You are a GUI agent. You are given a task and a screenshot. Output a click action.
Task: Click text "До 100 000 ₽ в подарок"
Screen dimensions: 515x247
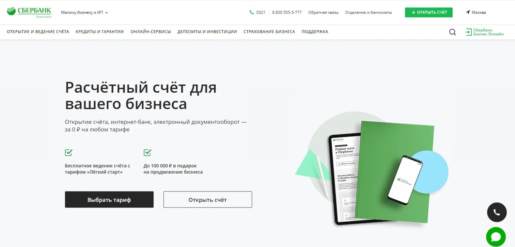170,166
